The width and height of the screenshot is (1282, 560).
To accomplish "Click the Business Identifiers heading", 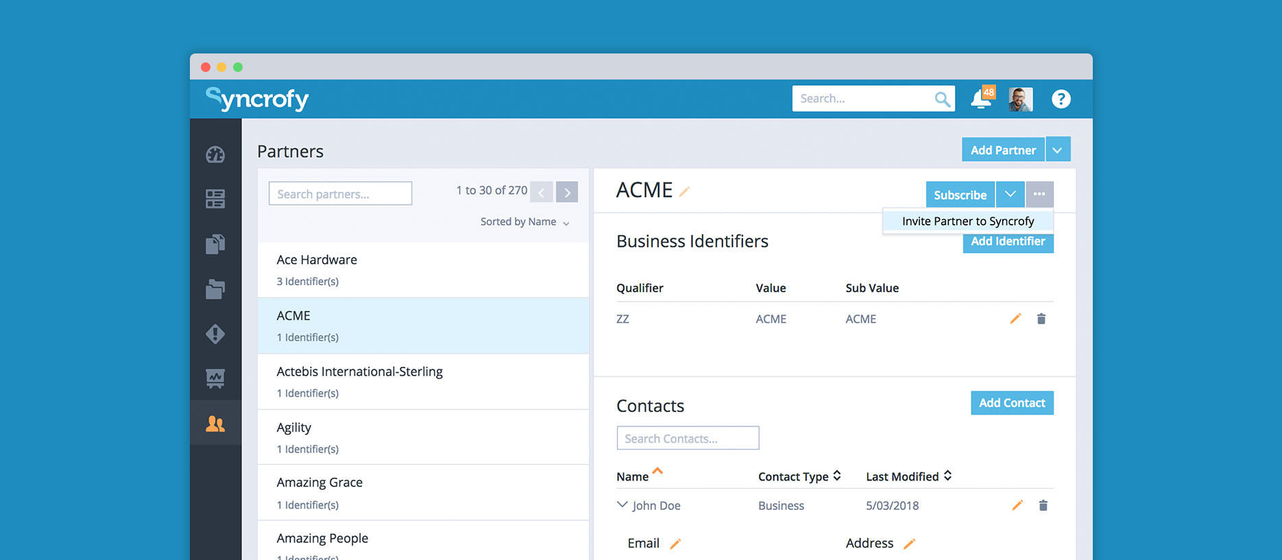I will coord(692,241).
